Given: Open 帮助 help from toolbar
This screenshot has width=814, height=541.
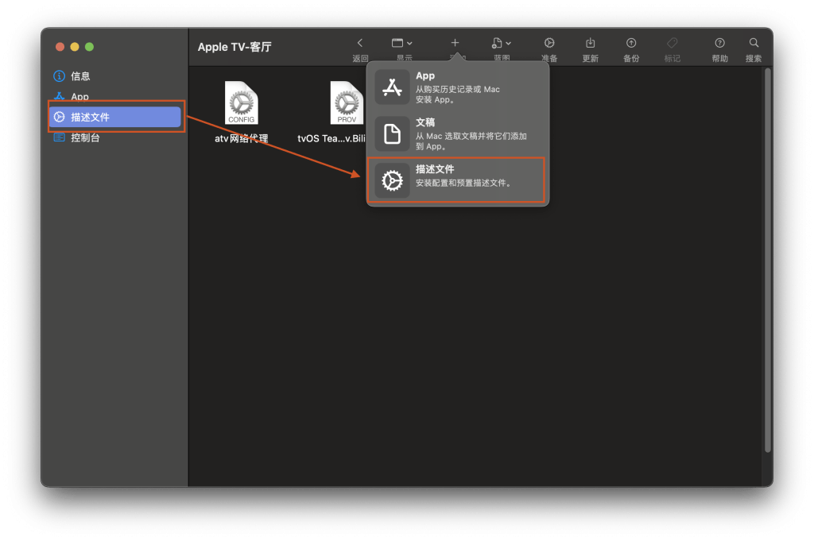Looking at the screenshot, I should pos(719,43).
